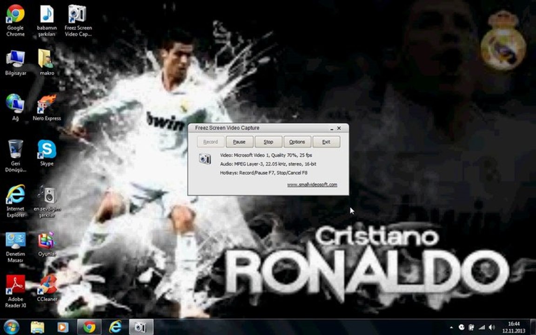Open Internet Explorer desktop shortcut
This screenshot has width=536, height=335.
15,201
